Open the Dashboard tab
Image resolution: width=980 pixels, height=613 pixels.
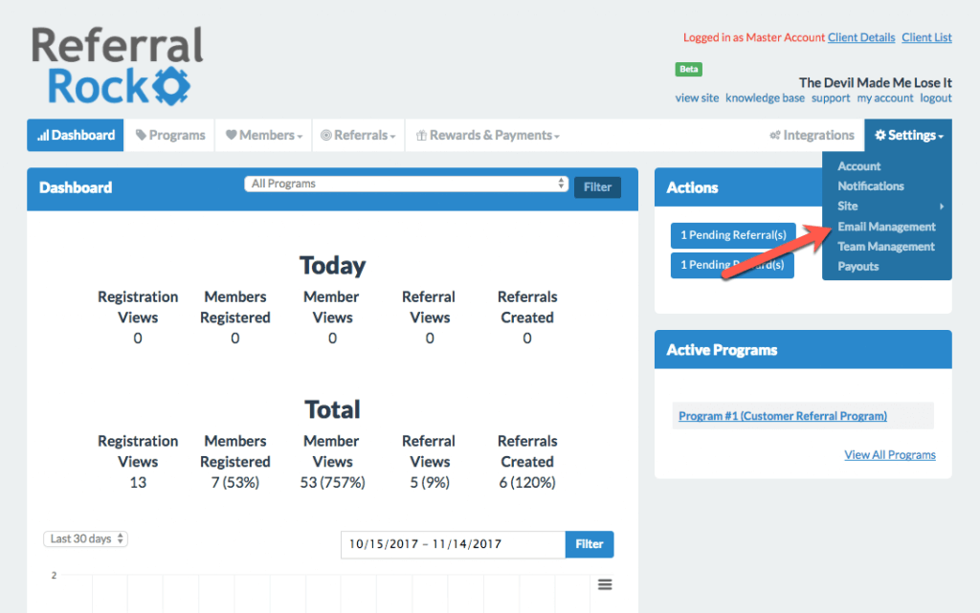75,135
